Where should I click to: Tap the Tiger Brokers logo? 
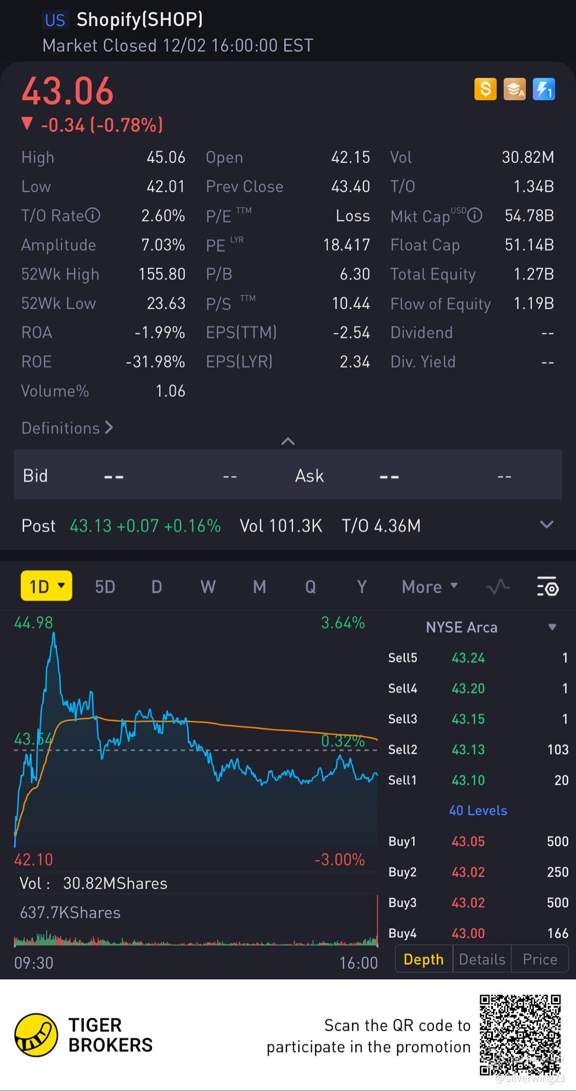pos(36,1035)
